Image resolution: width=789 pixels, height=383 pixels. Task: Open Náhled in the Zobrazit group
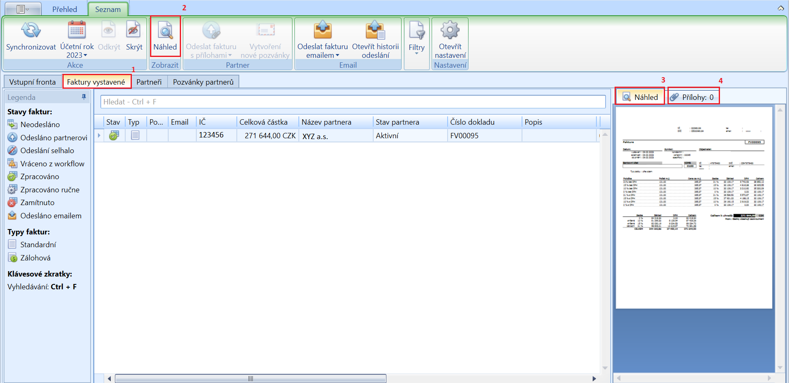pyautogui.click(x=165, y=37)
